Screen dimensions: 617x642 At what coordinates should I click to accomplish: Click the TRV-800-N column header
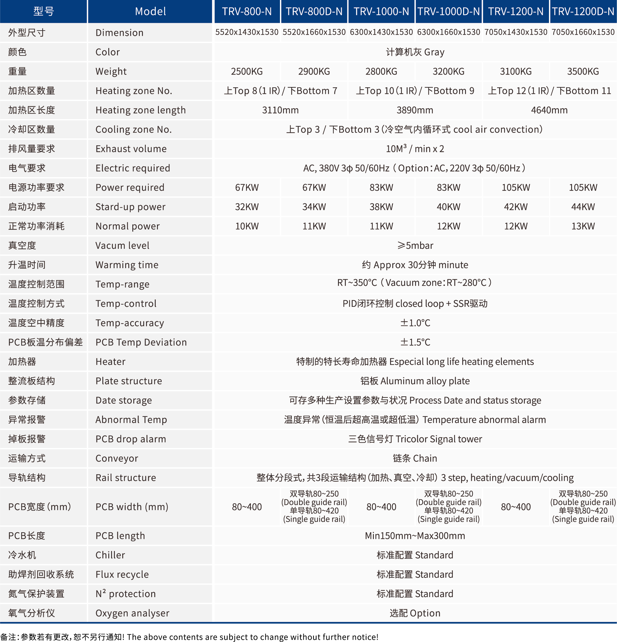coord(247,12)
